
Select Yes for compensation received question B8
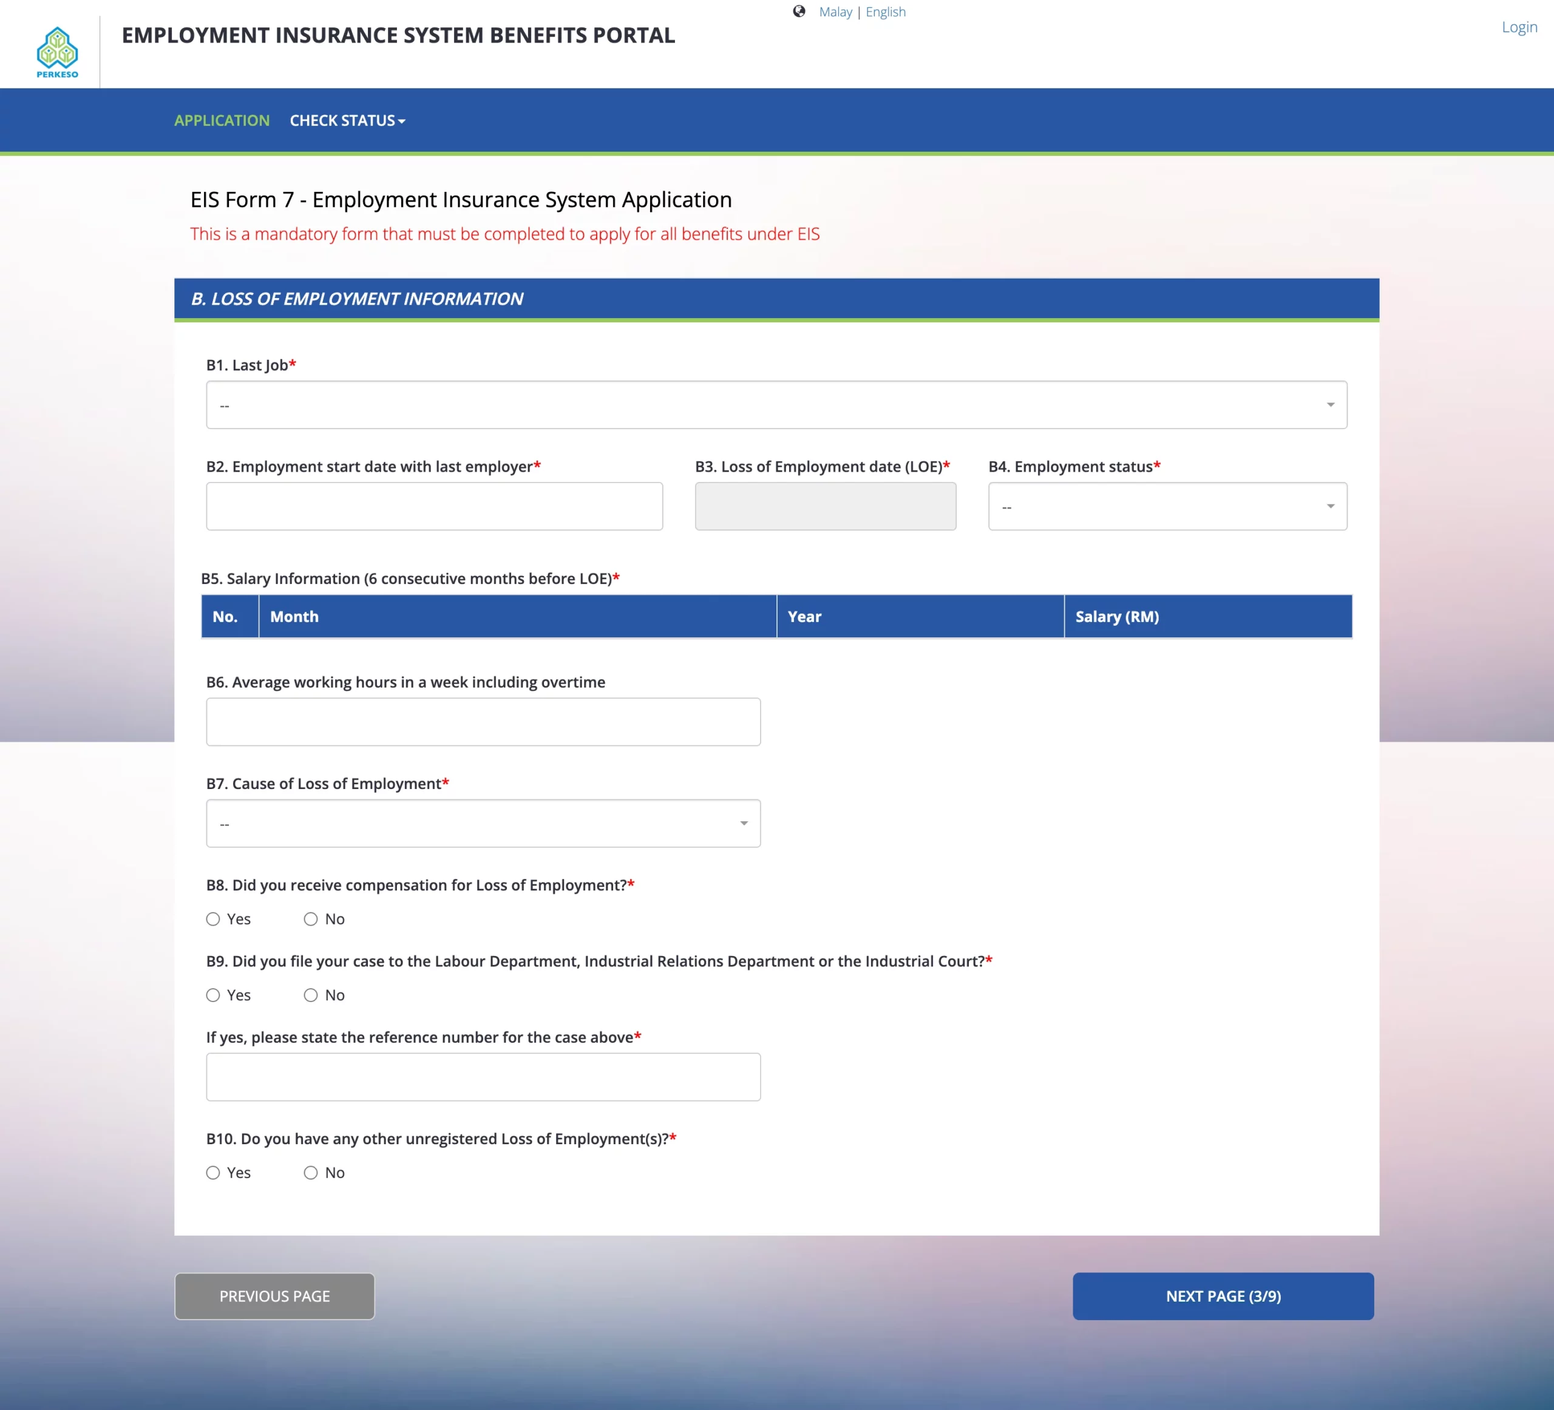212,919
